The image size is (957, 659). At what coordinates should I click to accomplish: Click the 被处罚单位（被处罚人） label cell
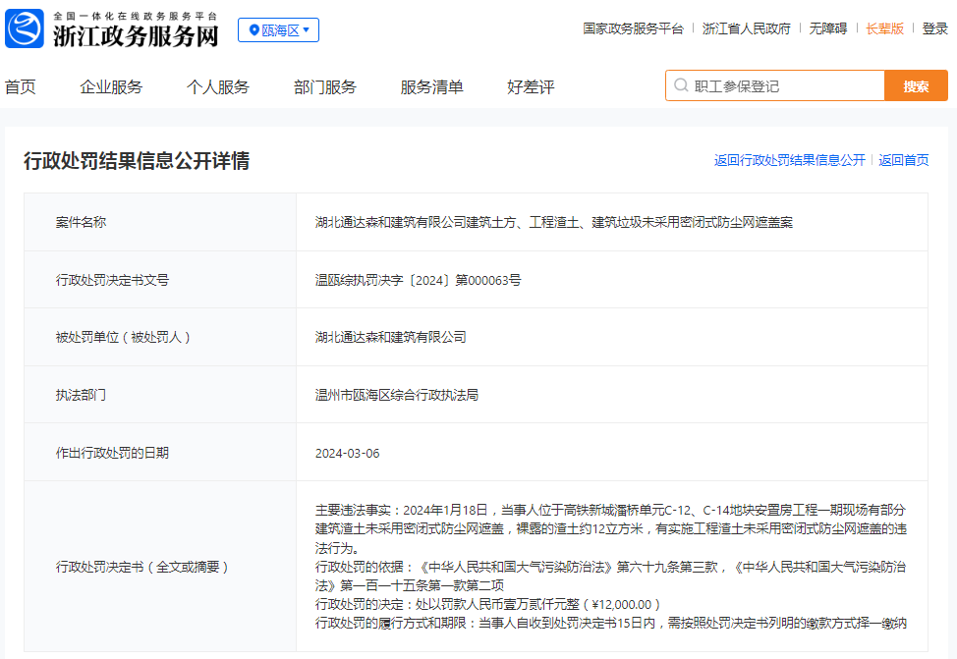click(x=160, y=337)
